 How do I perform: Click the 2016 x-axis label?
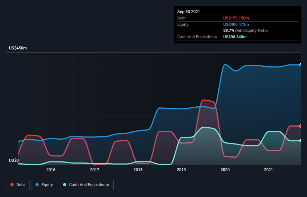(x=51, y=170)
